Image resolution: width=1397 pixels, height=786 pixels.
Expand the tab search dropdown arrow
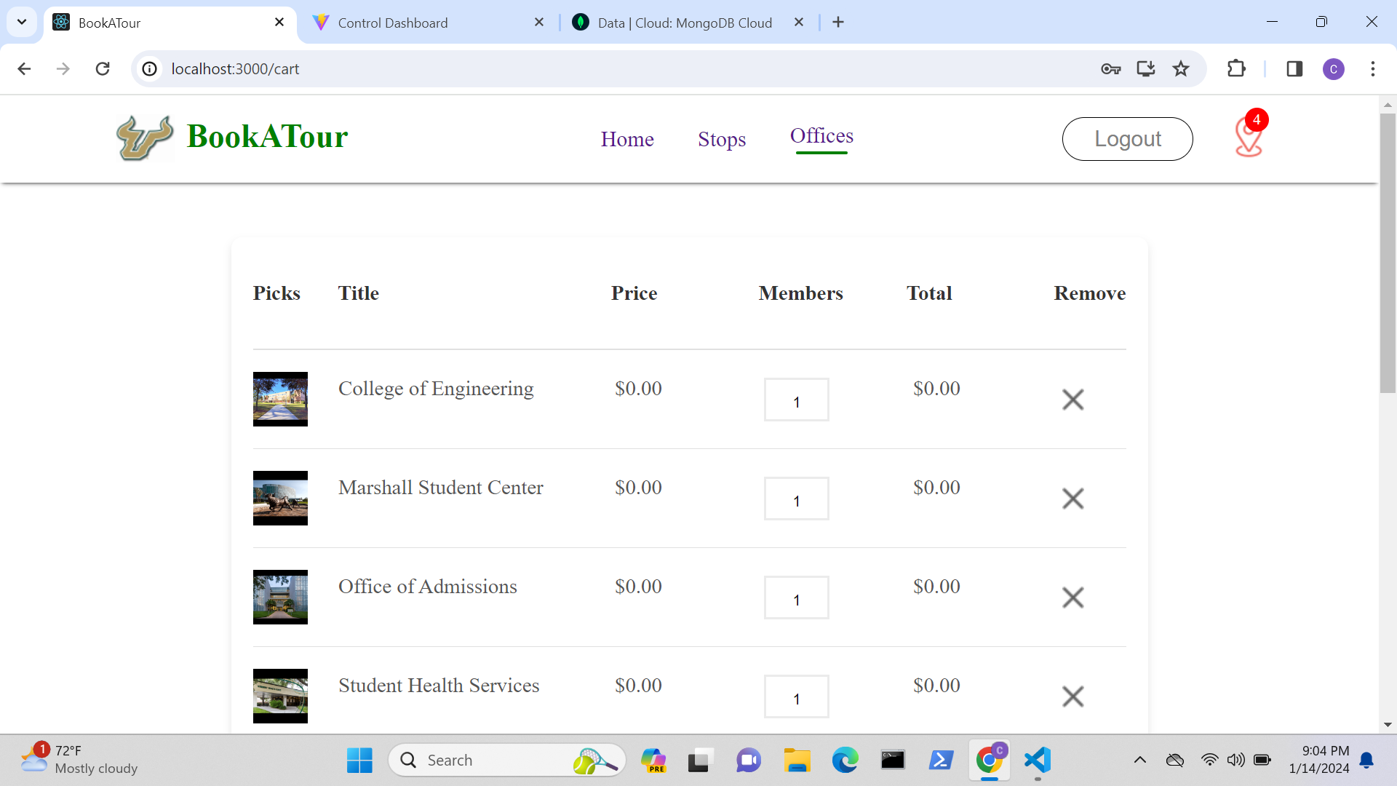pos(22,22)
